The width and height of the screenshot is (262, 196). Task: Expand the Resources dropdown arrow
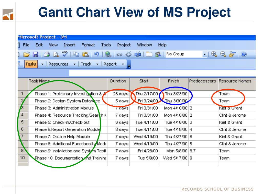74,64
